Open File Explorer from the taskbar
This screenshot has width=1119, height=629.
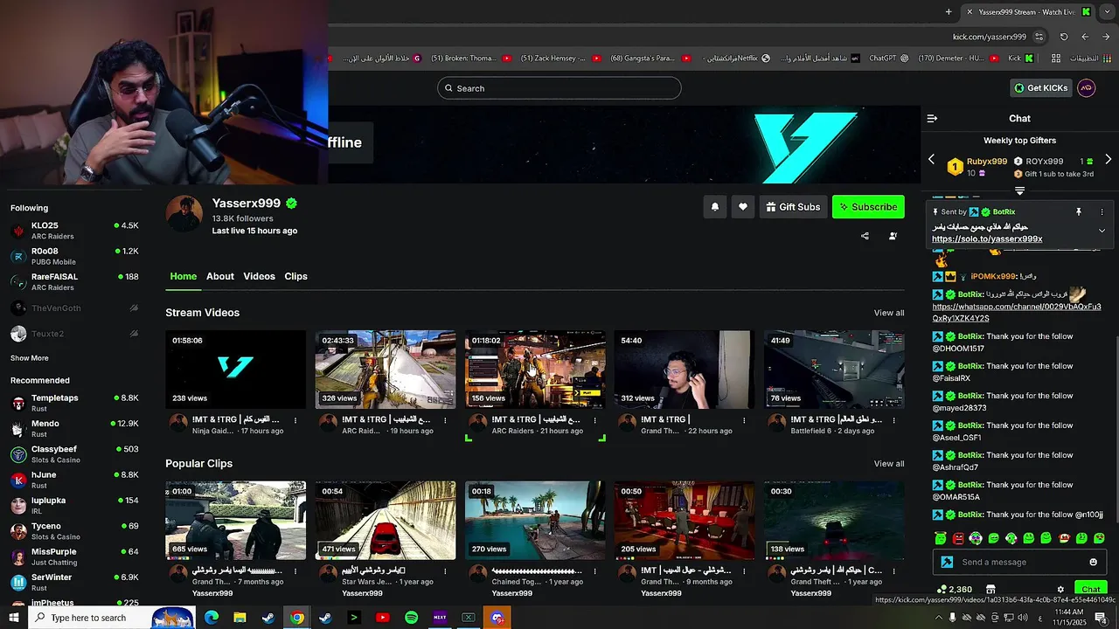tap(240, 618)
